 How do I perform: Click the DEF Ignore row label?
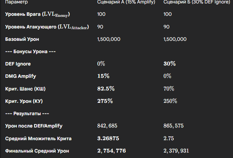point(18,64)
